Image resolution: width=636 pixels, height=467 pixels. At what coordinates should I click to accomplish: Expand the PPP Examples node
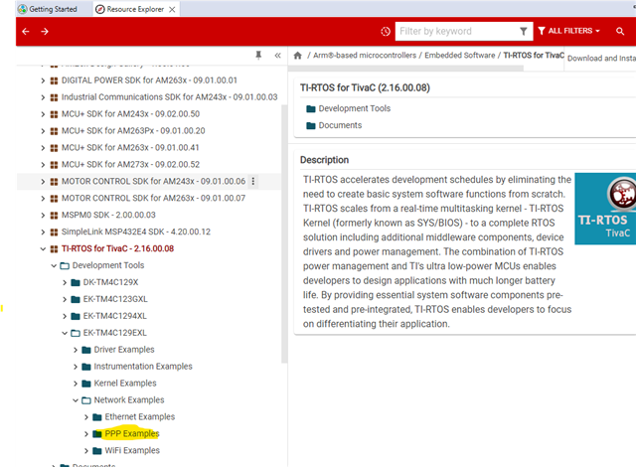tap(86, 434)
